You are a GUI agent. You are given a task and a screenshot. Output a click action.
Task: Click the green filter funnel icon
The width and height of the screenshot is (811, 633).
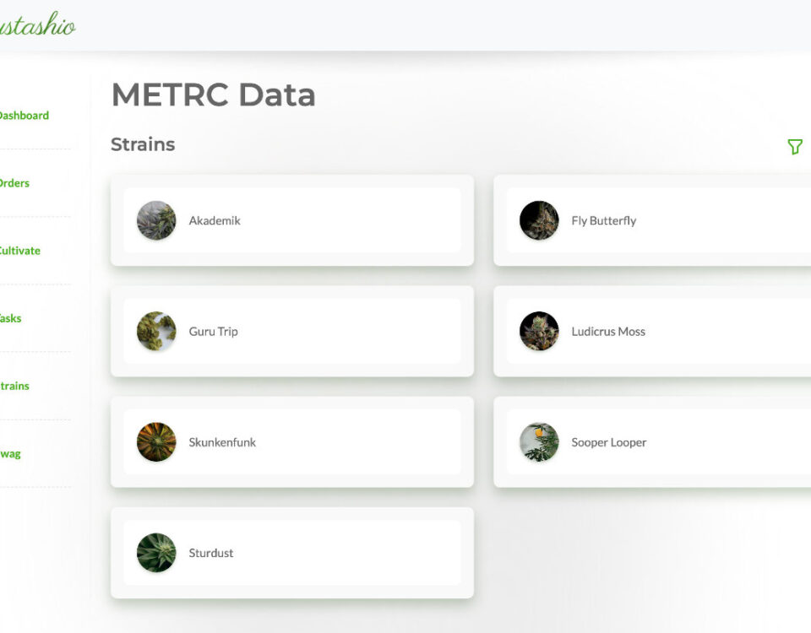[794, 147]
